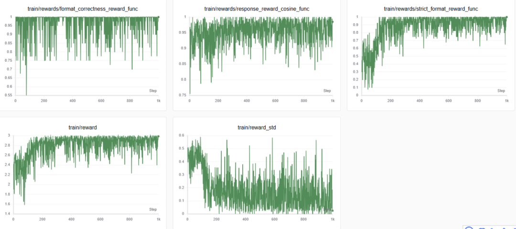Click the strict_format_reward_func chart title
516x229 pixels.
point(431,9)
